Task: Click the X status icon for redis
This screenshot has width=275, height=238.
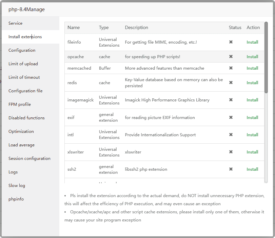Action: [231, 83]
